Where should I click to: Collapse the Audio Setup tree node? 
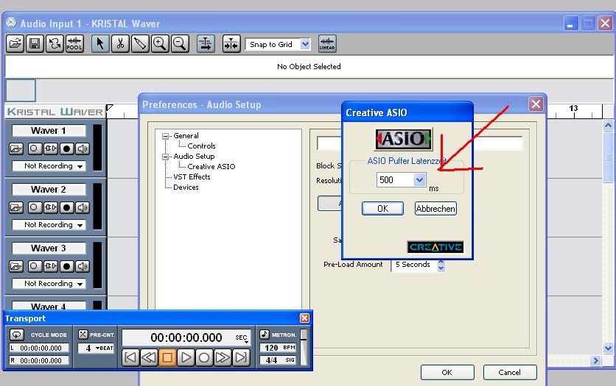pos(165,157)
